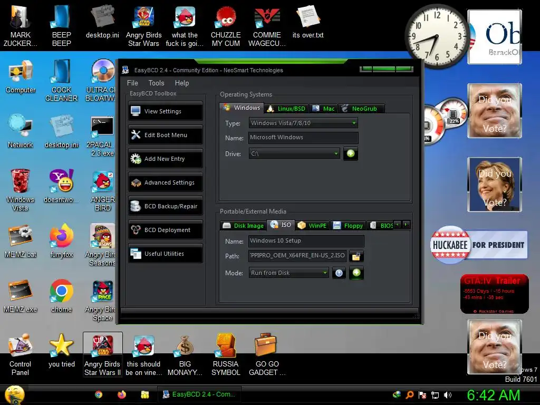This screenshot has width=540, height=405.
Task: Click the GTA:IV Trailer countdown gadget
Action: 494,294
